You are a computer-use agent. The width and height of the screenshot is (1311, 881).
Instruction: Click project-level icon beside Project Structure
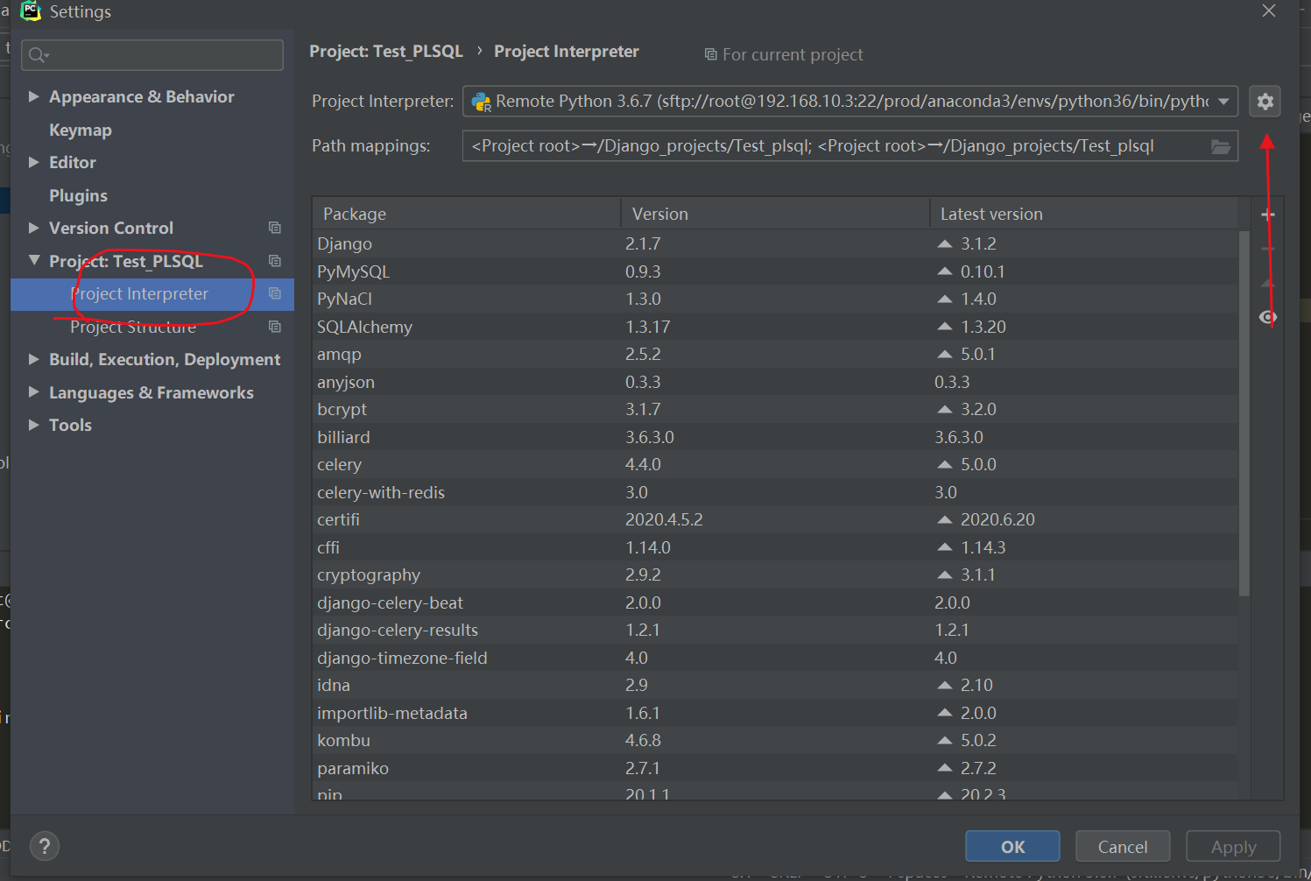pos(274,327)
